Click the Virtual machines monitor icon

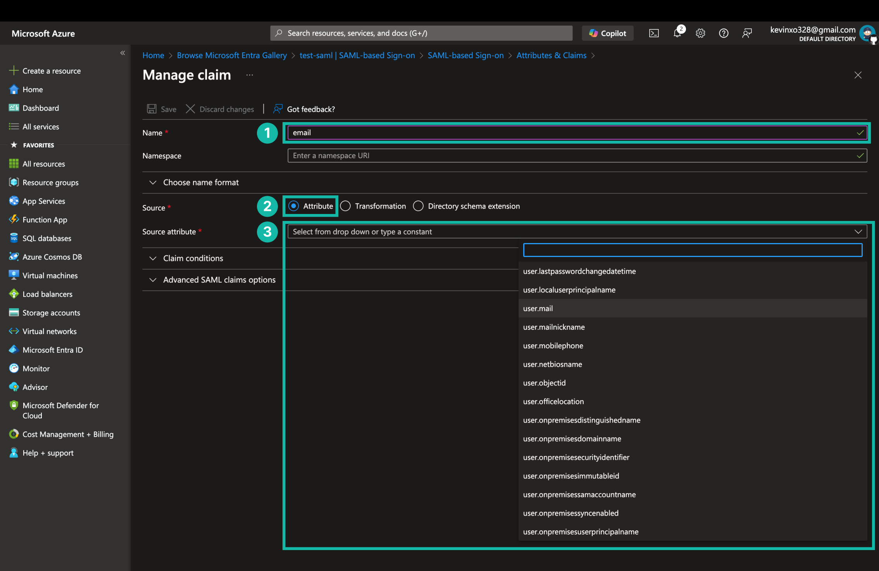pyautogui.click(x=14, y=275)
